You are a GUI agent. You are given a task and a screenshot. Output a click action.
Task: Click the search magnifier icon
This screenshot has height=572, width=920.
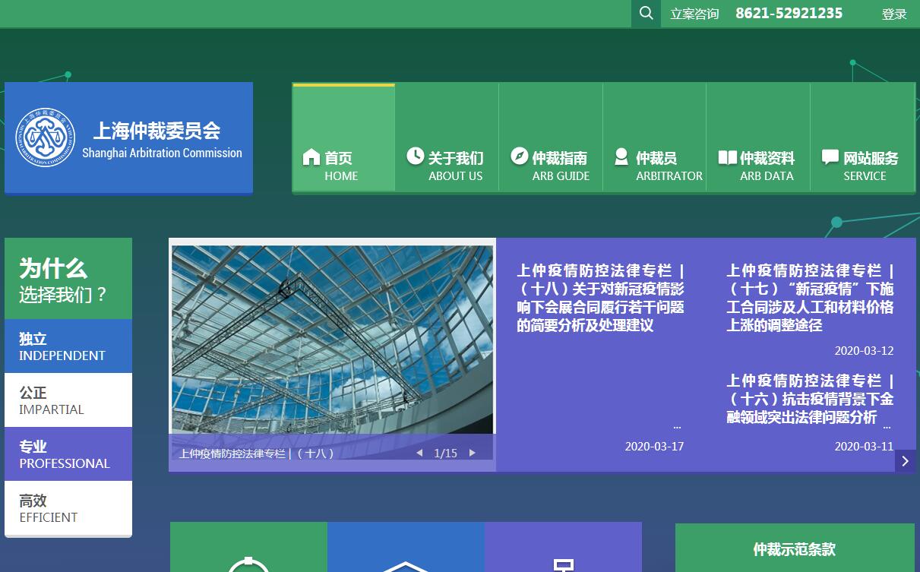pos(646,13)
